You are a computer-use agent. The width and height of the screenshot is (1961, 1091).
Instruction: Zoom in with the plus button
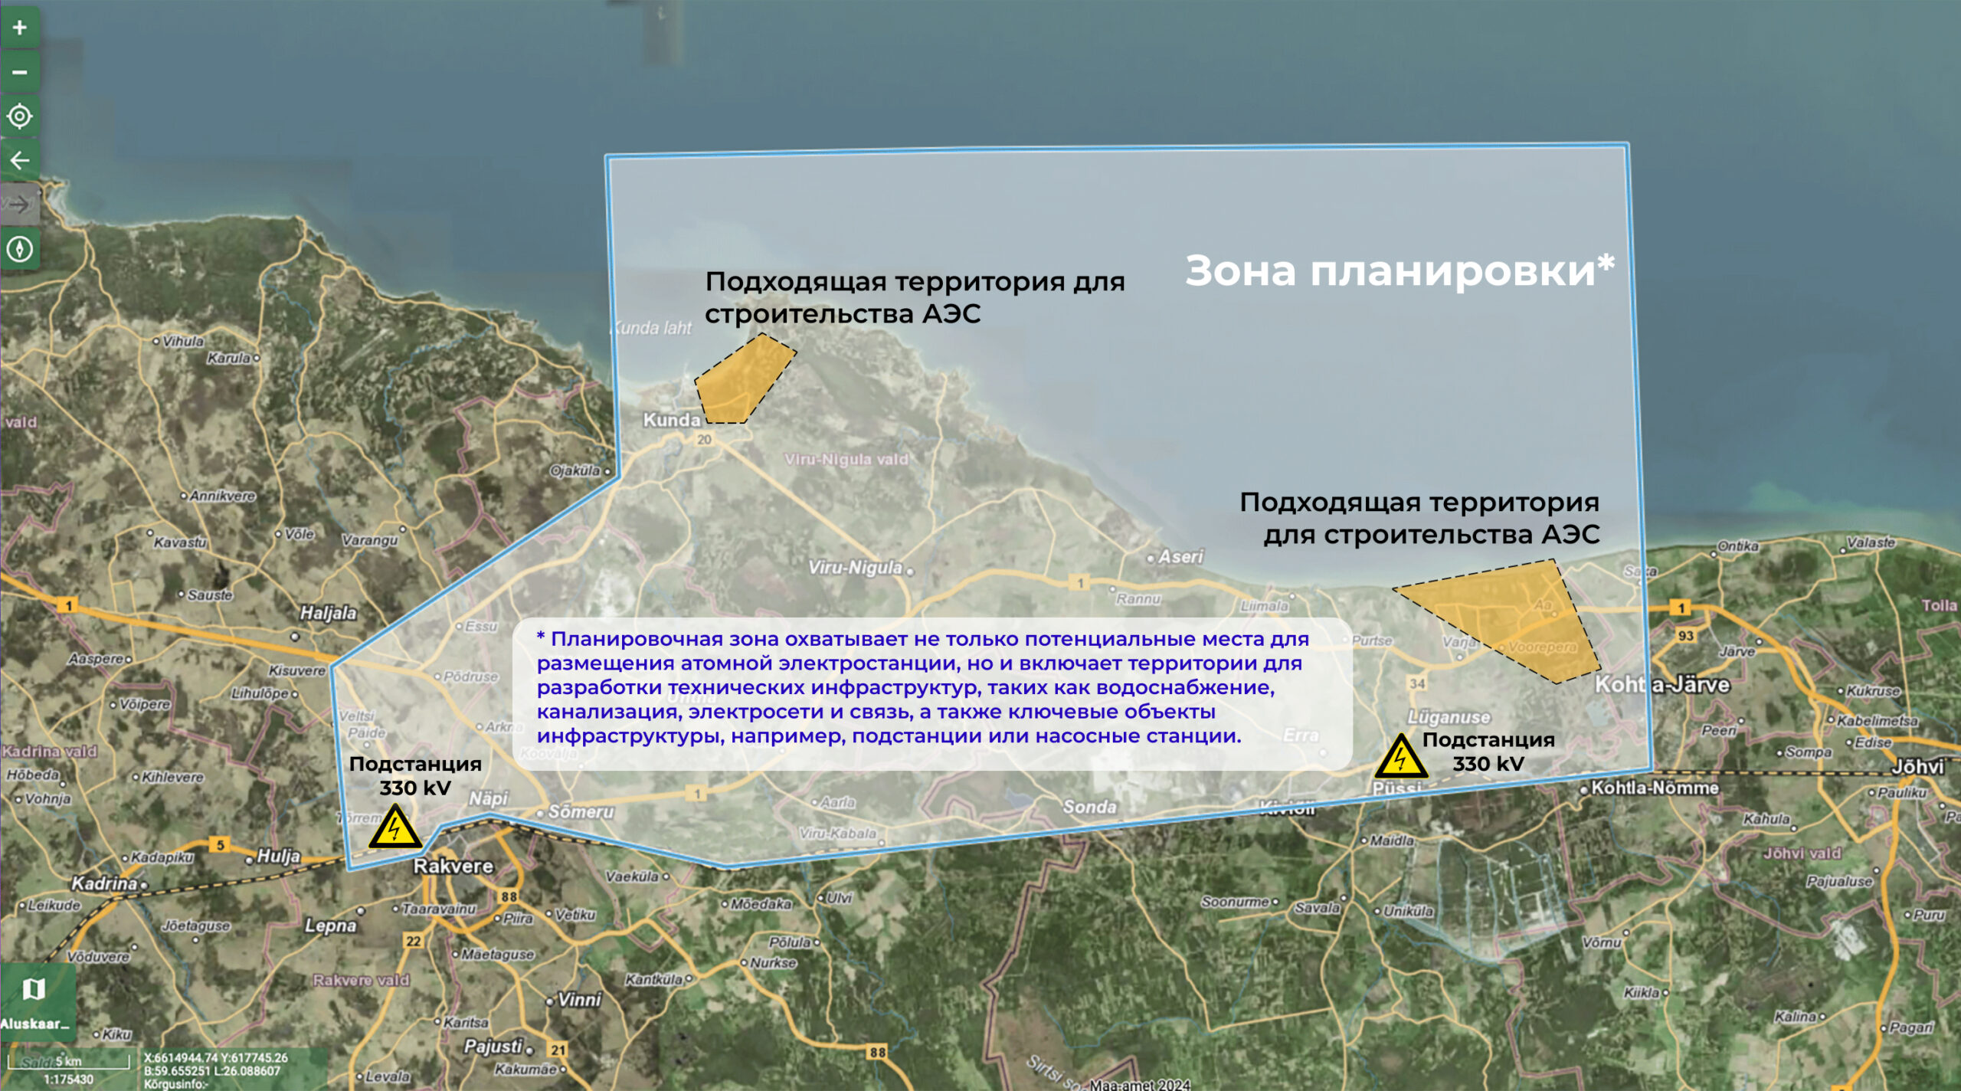(x=20, y=28)
